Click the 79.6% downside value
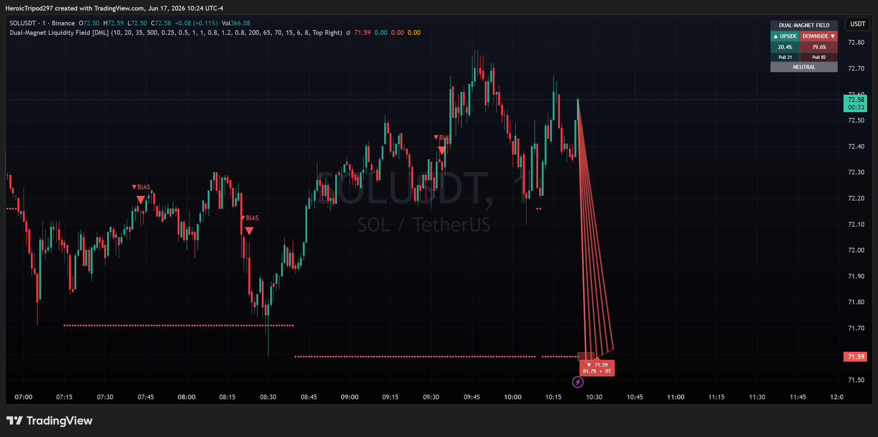878x437 pixels. tap(819, 47)
